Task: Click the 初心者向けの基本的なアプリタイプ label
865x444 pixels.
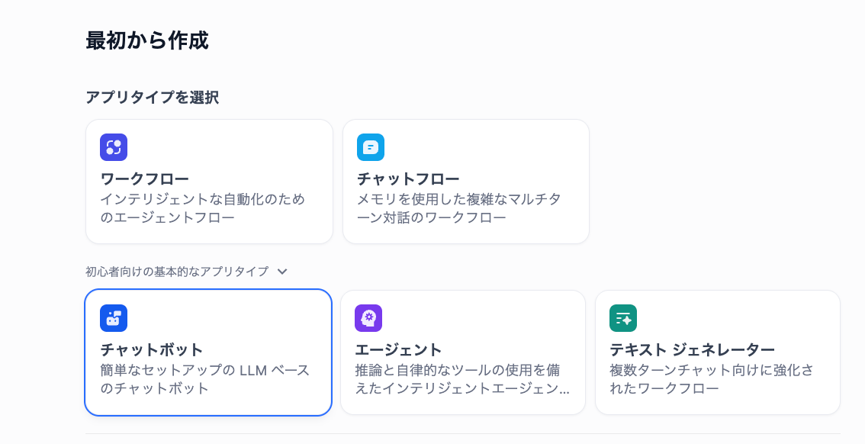Action: [x=177, y=272]
